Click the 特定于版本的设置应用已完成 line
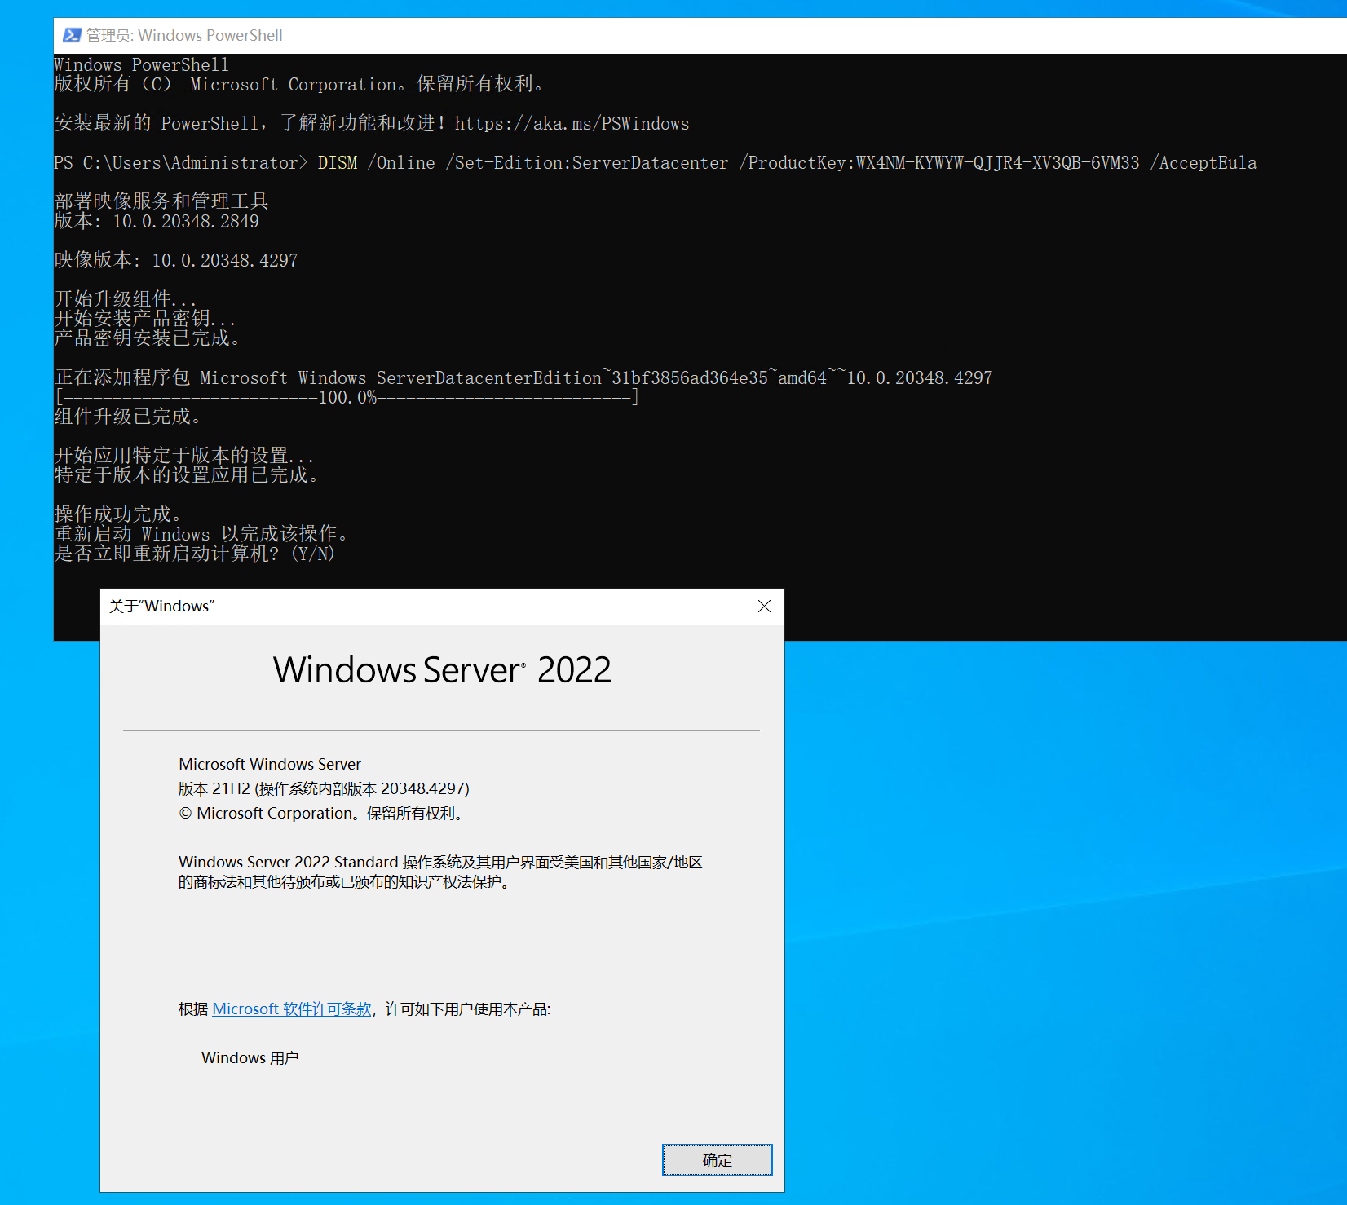This screenshot has width=1347, height=1205. pyautogui.click(x=187, y=475)
